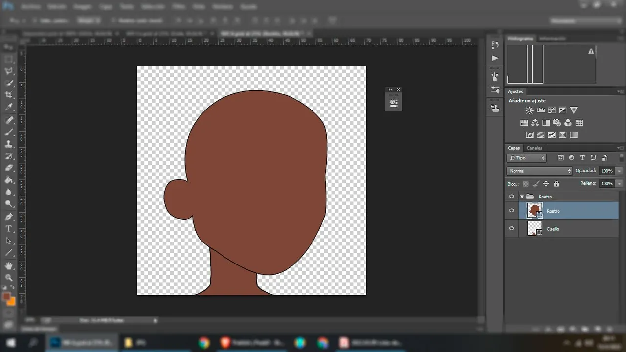This screenshot has height=352, width=626.
Task: Select the Eyedropper tool
Action: pos(9,107)
